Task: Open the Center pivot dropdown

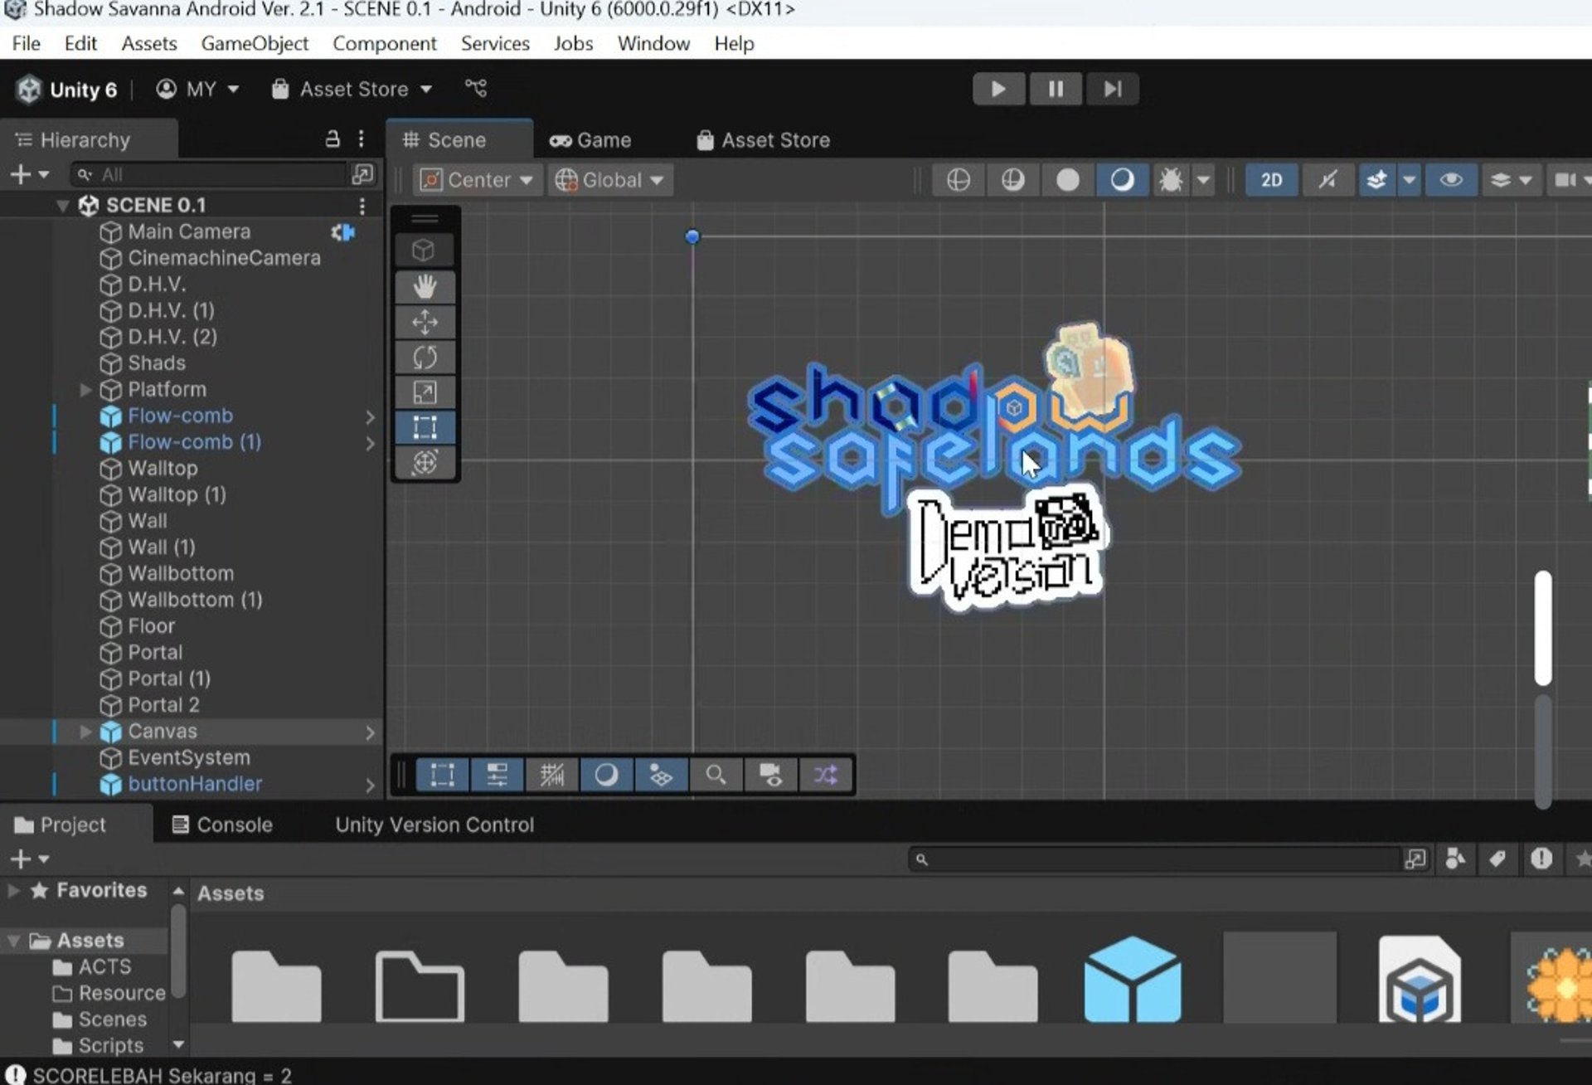Action: [x=477, y=180]
